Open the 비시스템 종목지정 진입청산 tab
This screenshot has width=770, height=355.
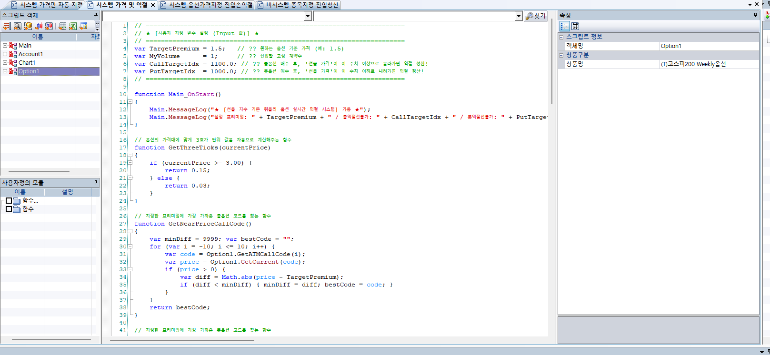pos(298,5)
